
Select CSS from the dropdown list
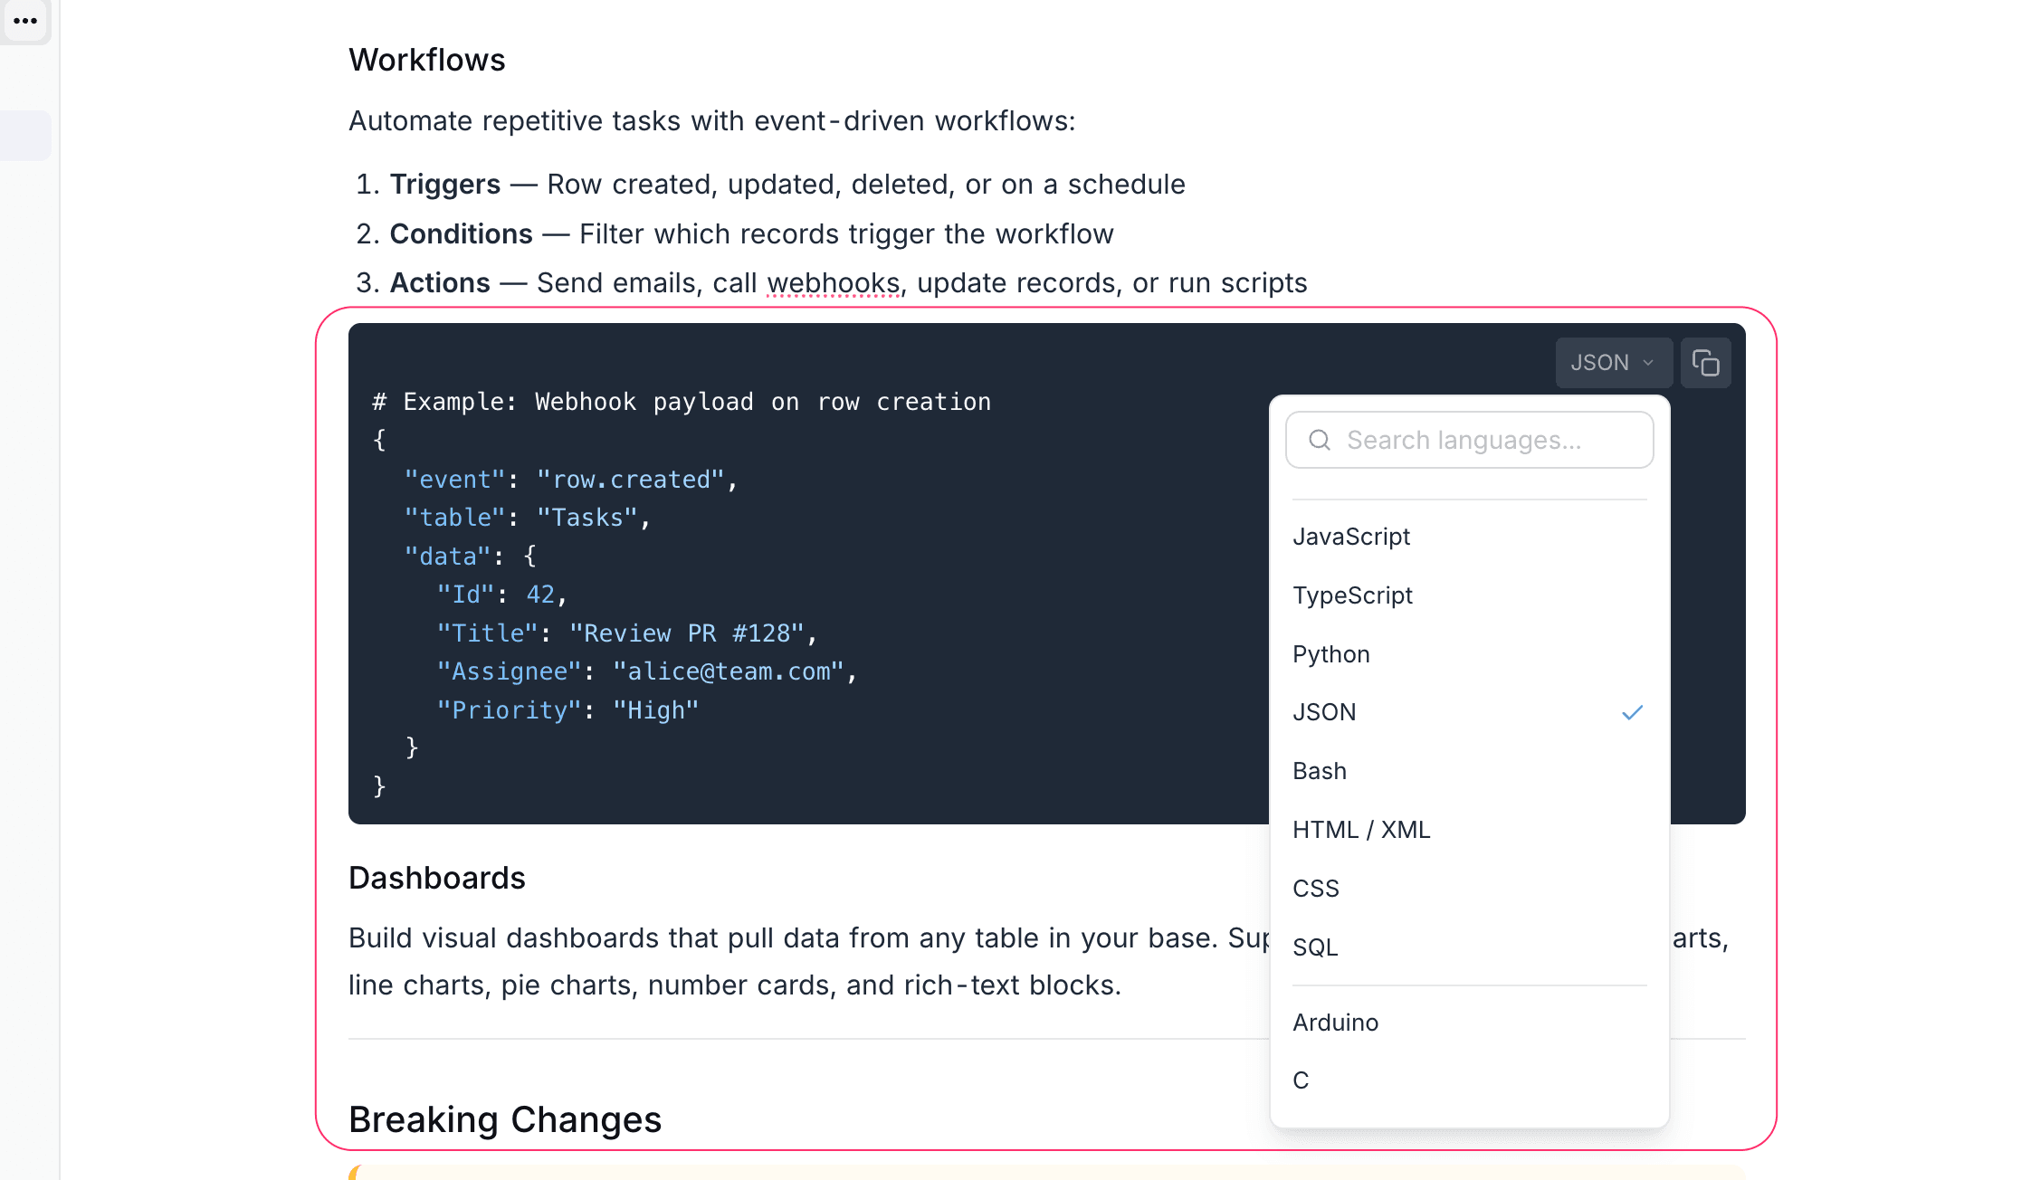(x=1315, y=889)
